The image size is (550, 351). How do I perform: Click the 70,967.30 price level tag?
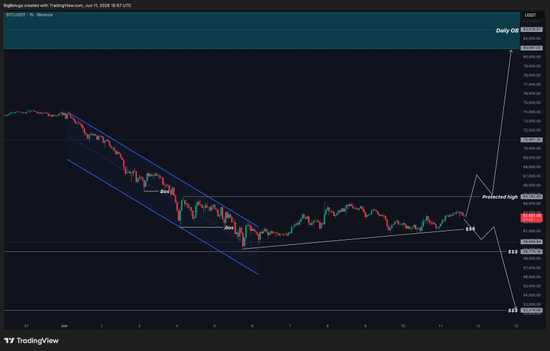[x=531, y=139]
